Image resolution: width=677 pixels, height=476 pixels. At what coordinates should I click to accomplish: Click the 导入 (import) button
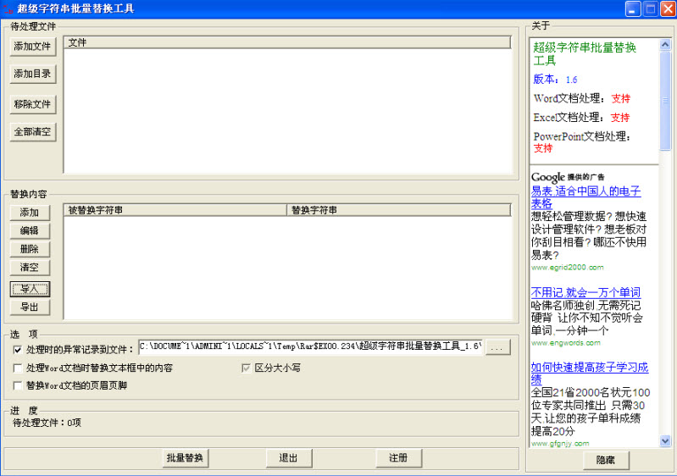[30, 289]
